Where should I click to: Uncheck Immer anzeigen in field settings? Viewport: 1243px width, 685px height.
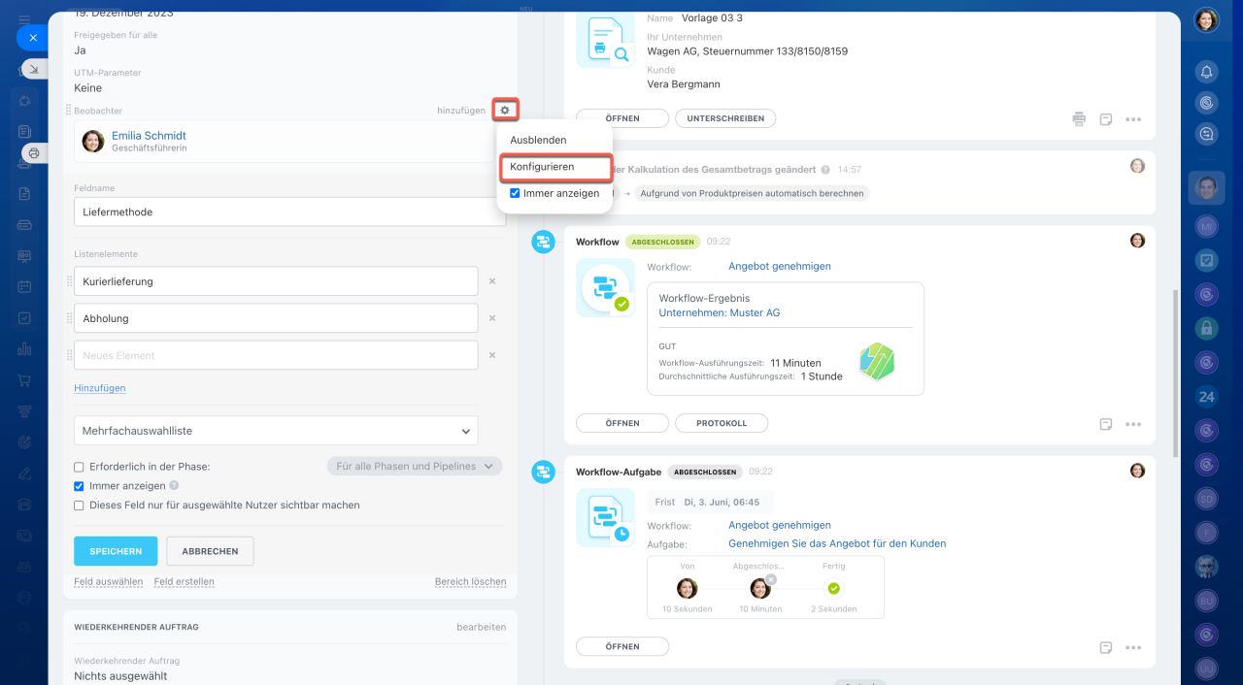tap(80, 486)
